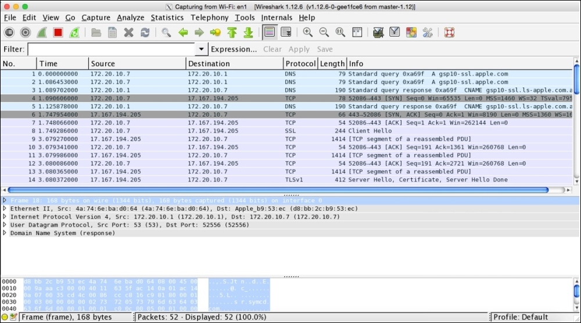Sort by the Source column header
The image size is (581, 323).
[137, 64]
